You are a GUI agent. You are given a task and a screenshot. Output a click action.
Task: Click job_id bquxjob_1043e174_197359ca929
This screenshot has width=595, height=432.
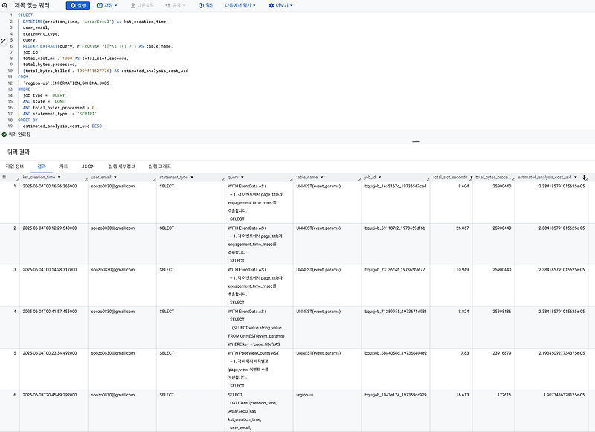[x=396, y=395]
